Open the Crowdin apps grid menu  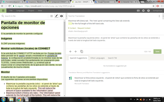click(x=3, y=11)
